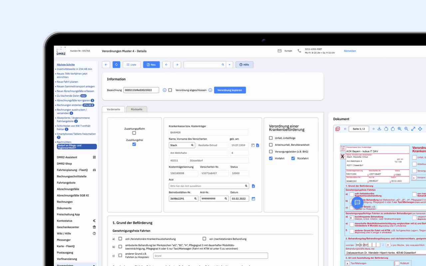This screenshot has height=266, width=426.
Task: Open the calendar icon beside birth date
Action: [253, 145]
